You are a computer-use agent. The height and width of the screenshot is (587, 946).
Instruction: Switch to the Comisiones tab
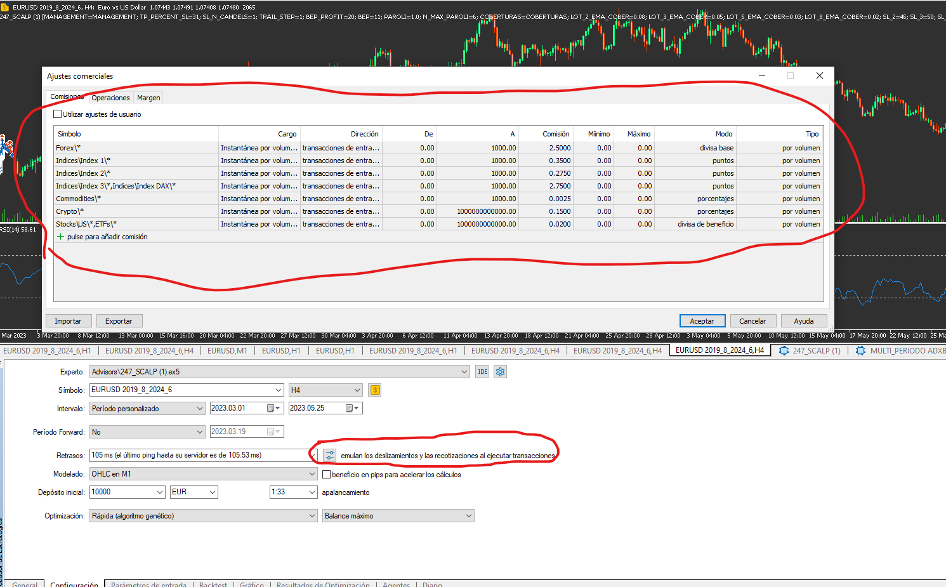click(x=67, y=97)
